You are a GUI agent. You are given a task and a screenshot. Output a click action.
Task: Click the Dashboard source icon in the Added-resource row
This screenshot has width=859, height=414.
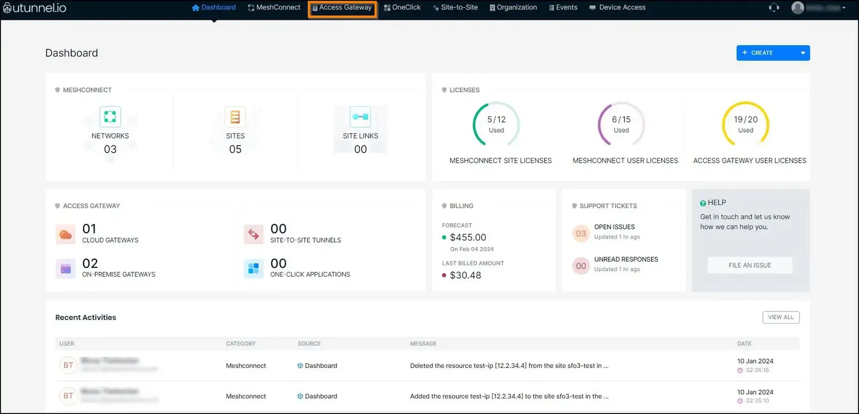(x=300, y=396)
